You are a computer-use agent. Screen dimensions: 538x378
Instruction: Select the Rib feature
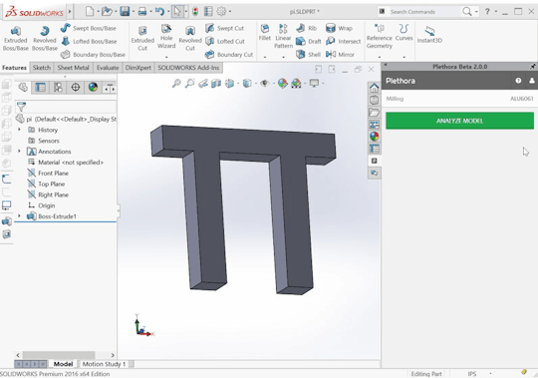point(306,28)
